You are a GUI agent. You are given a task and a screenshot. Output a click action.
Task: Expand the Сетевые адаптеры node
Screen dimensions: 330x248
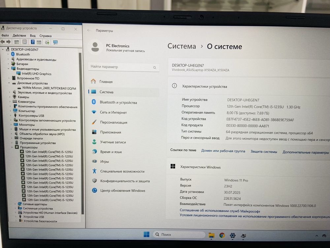(15, 204)
